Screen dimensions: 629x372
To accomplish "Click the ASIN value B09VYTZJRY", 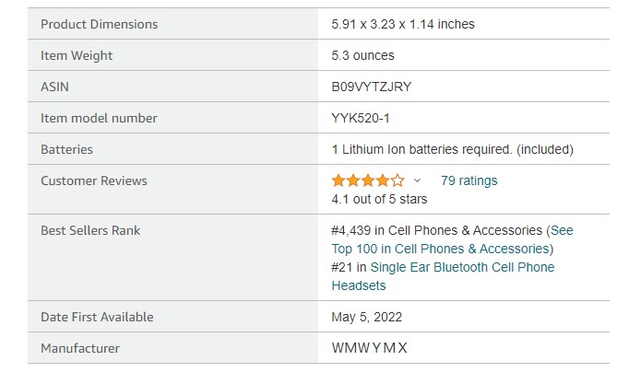I will pyautogui.click(x=372, y=87).
